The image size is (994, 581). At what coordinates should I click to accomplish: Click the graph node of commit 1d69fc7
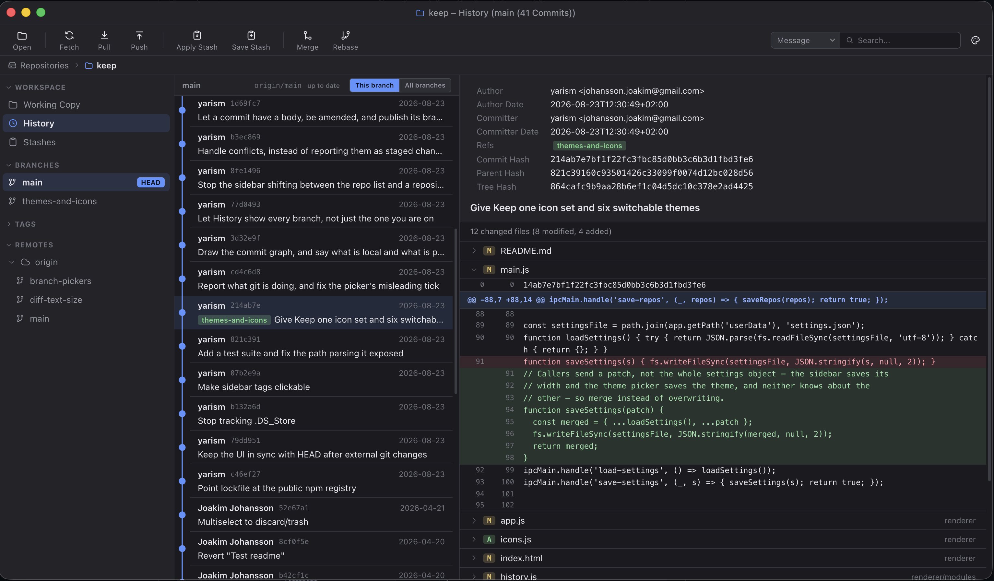click(x=182, y=111)
